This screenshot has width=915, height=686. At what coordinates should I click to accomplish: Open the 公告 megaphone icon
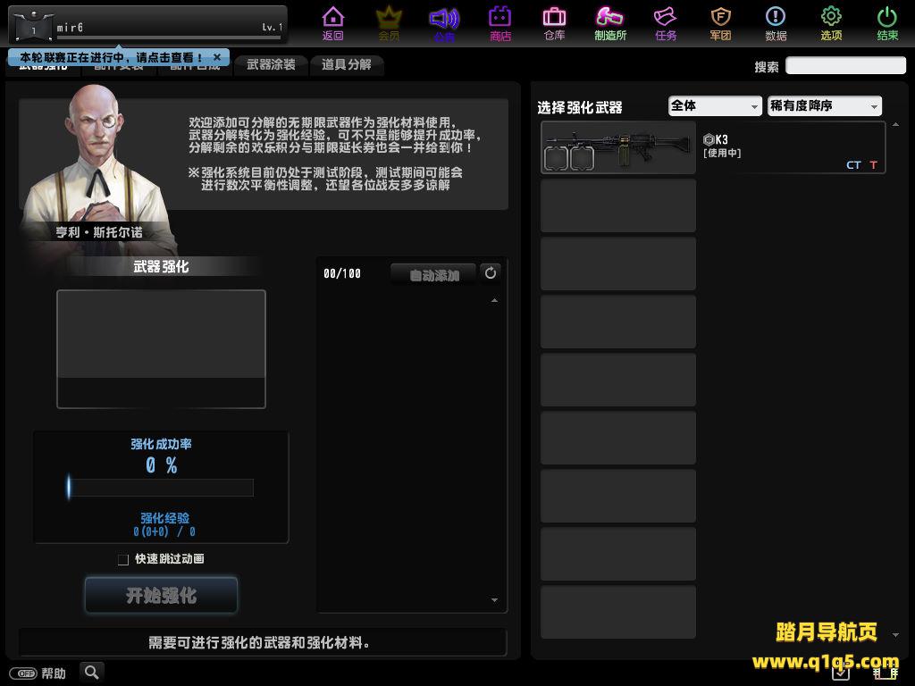click(x=444, y=22)
